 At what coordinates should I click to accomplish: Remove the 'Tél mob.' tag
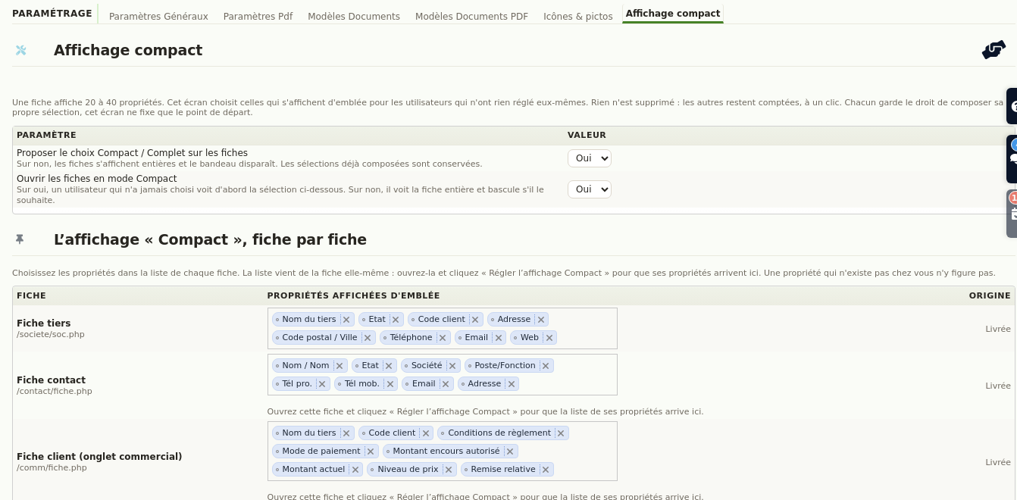click(390, 384)
